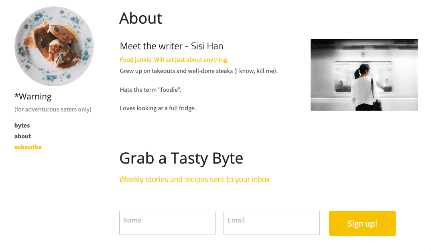Click the underline beneath subscribe link
The image size is (431, 251).
(28, 151)
